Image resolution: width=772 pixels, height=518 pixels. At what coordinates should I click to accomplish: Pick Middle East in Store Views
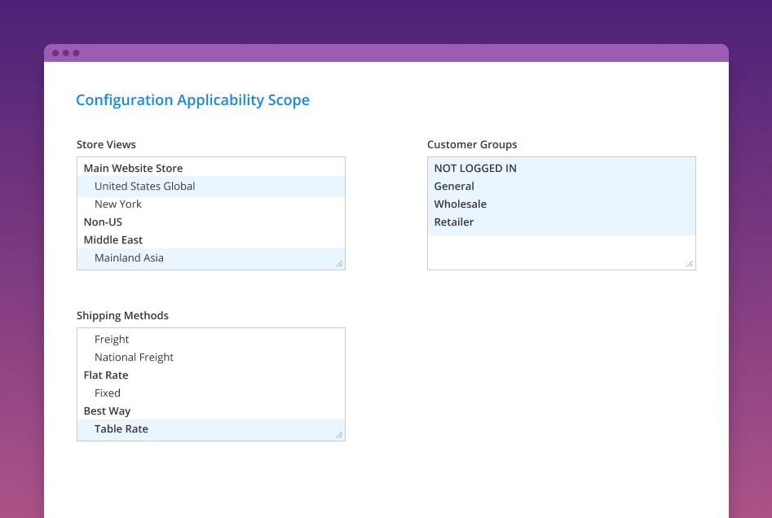pos(113,240)
